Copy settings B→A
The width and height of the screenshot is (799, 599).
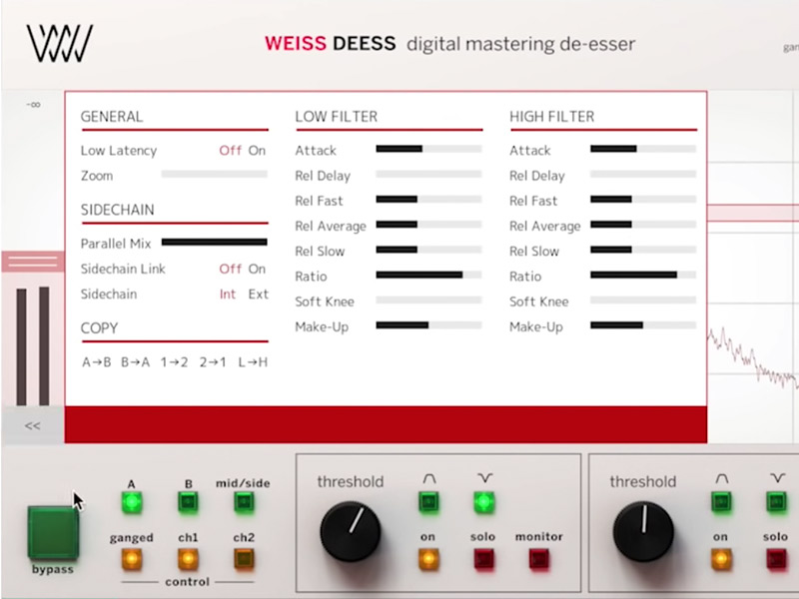coord(135,362)
